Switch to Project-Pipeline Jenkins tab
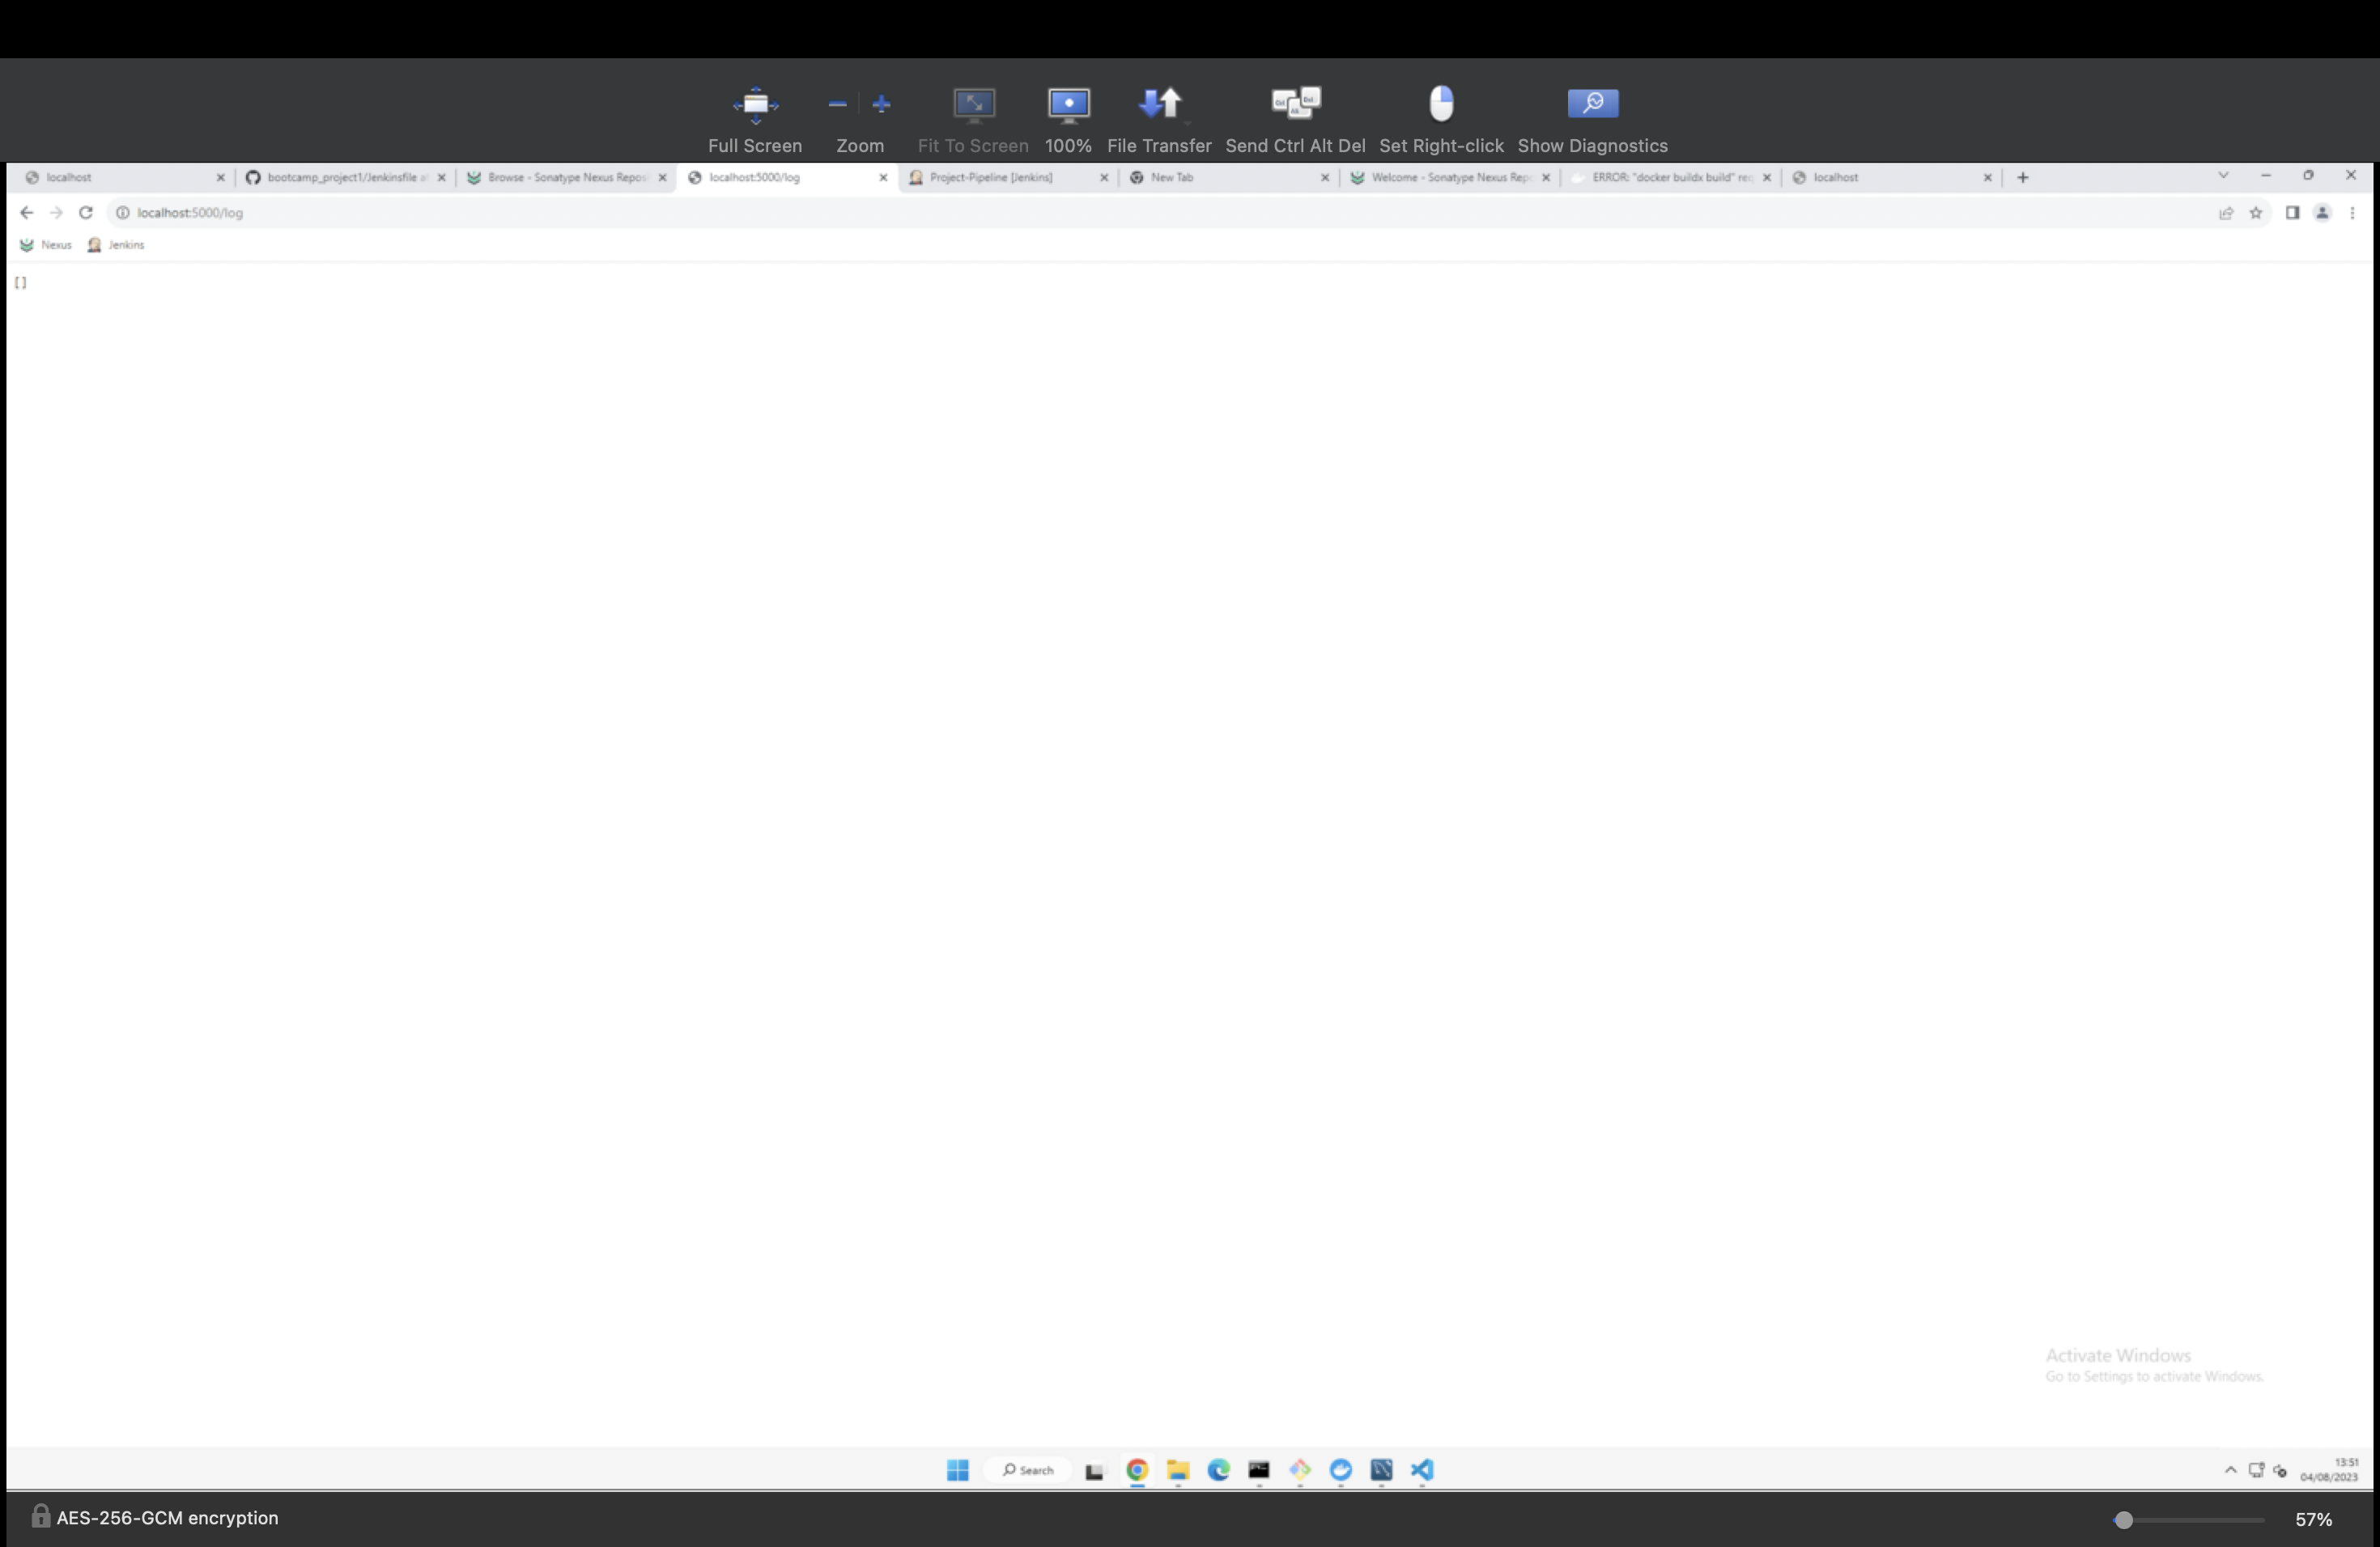The image size is (2380, 1547). (990, 178)
